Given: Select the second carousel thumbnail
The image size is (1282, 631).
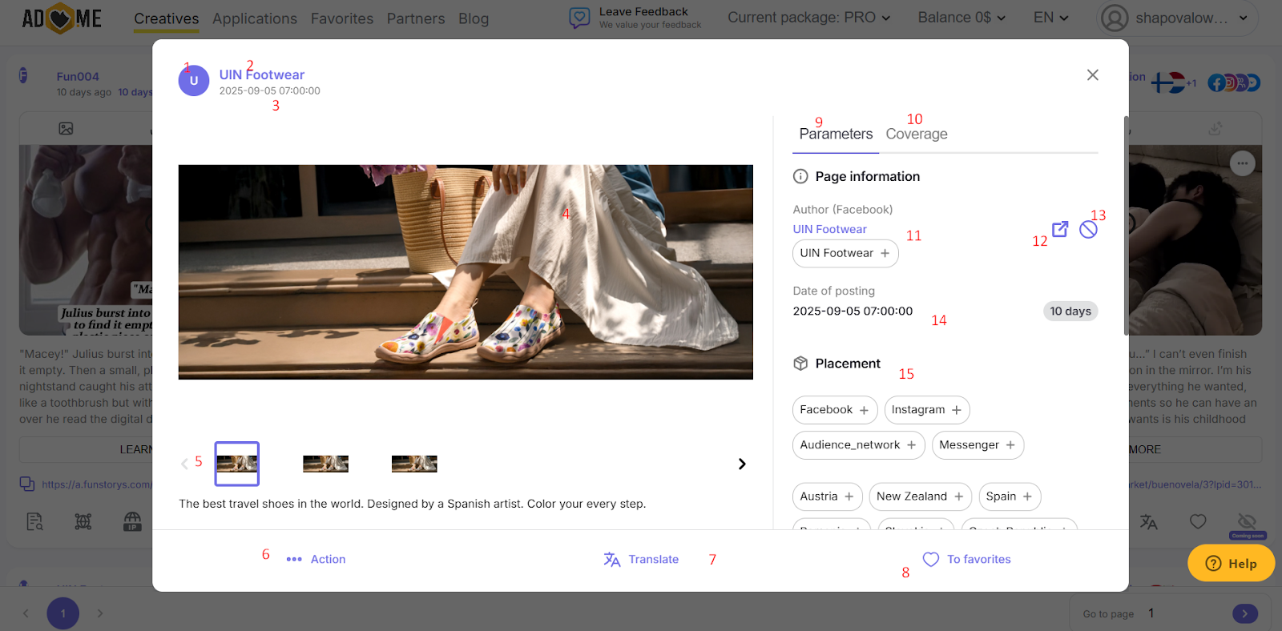Looking at the screenshot, I should 325,464.
